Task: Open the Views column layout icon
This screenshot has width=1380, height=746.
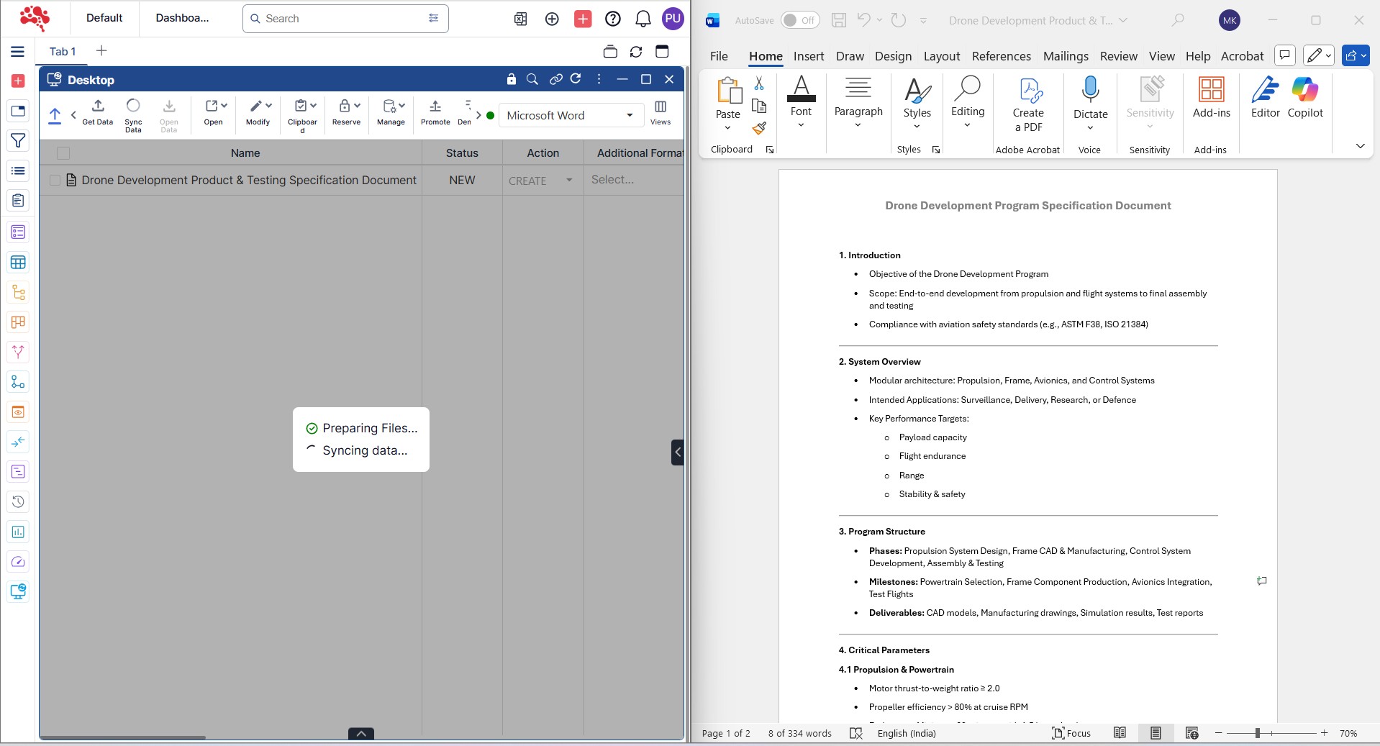Action: tap(660, 106)
